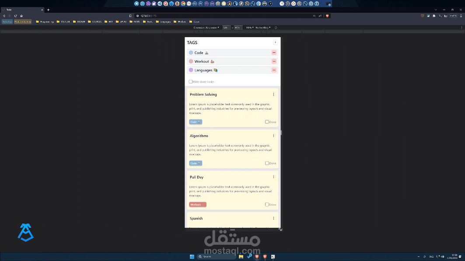The height and width of the screenshot is (261, 465).
Task: Click the address bar zoom magnifier icon
Action: click(315, 16)
